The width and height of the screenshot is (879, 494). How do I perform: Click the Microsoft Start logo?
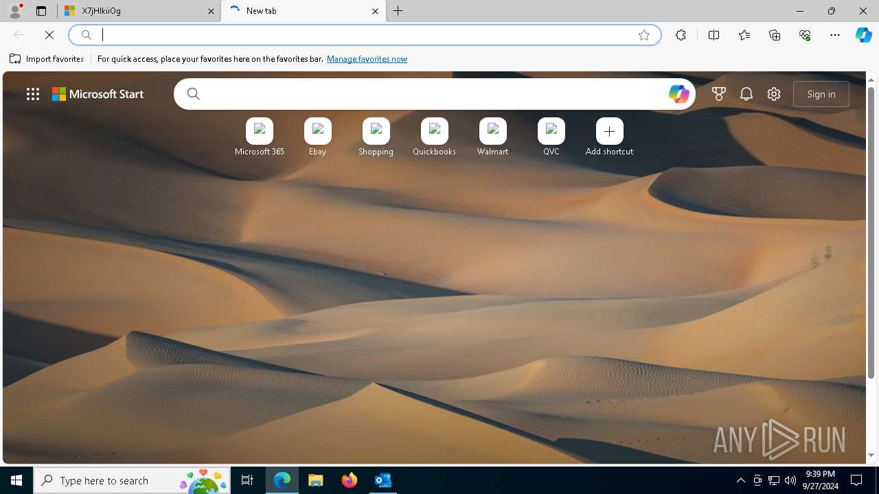(x=98, y=94)
